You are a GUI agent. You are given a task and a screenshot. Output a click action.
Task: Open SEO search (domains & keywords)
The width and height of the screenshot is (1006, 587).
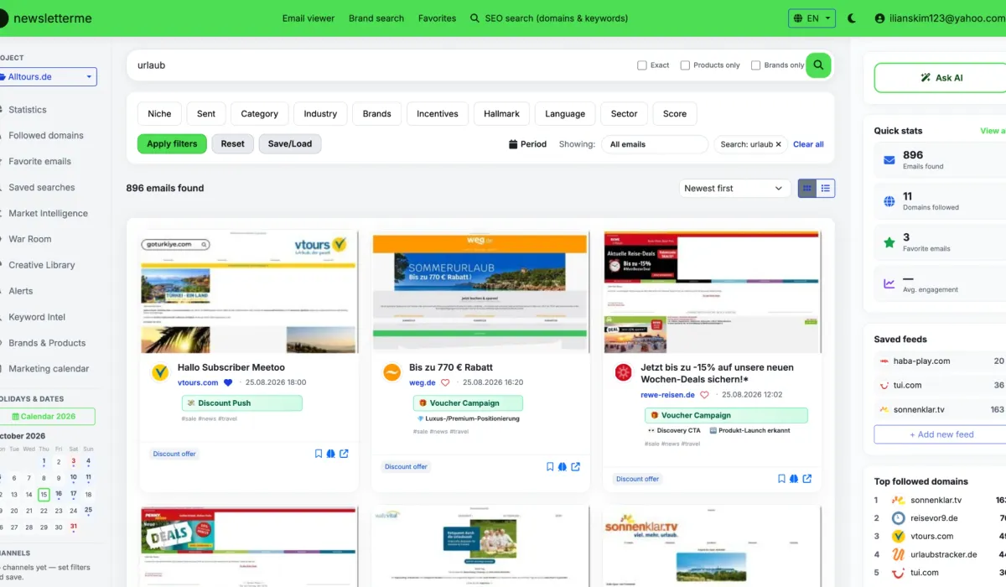point(549,18)
